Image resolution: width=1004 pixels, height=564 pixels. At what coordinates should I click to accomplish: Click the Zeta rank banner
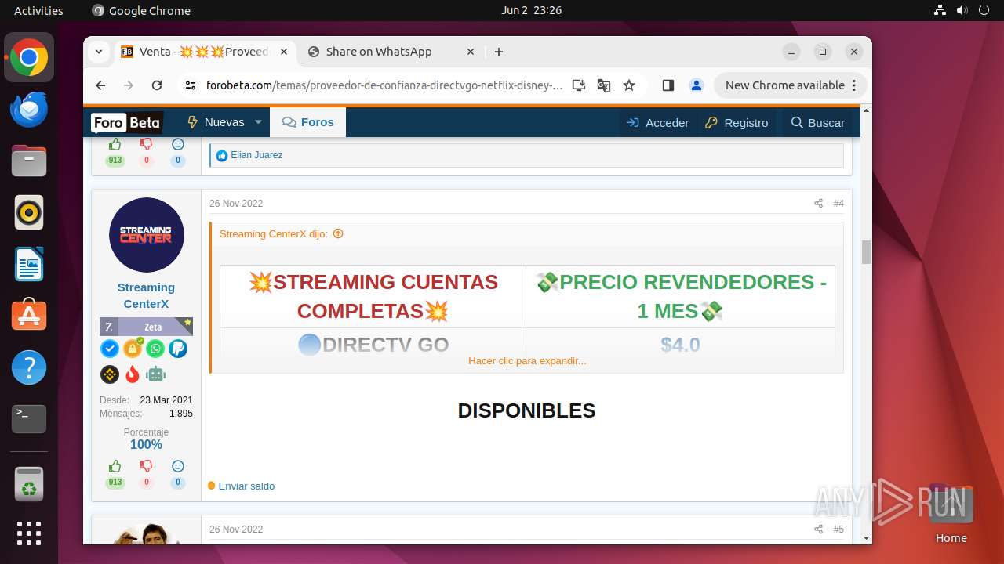[x=146, y=327]
